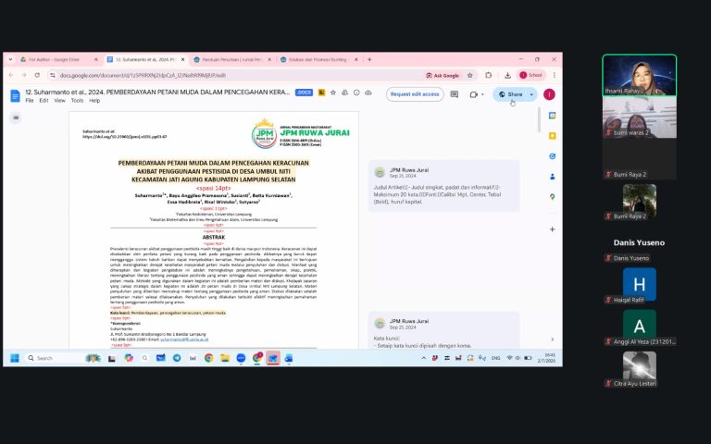
Task: Open the File menu
Action: pos(30,101)
